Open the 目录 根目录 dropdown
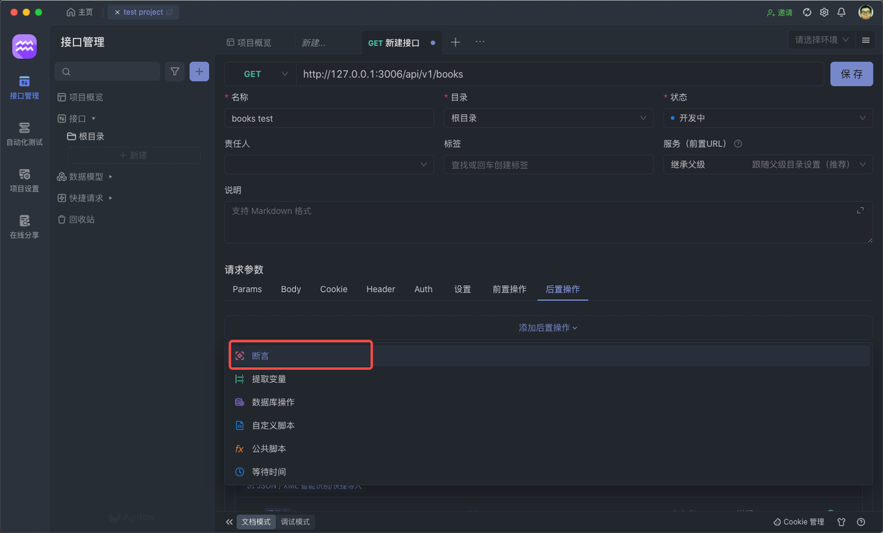 [548, 118]
